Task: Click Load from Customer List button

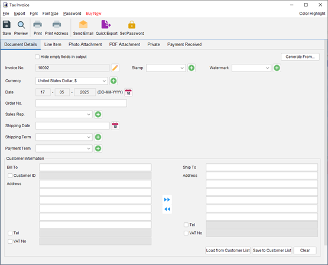Action: [228, 250]
